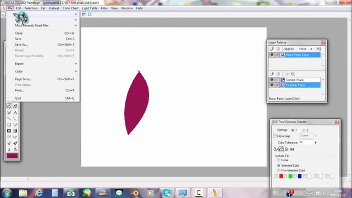Click the second icon in document toolbar
The image size is (352, 198).
[x=90, y=14]
